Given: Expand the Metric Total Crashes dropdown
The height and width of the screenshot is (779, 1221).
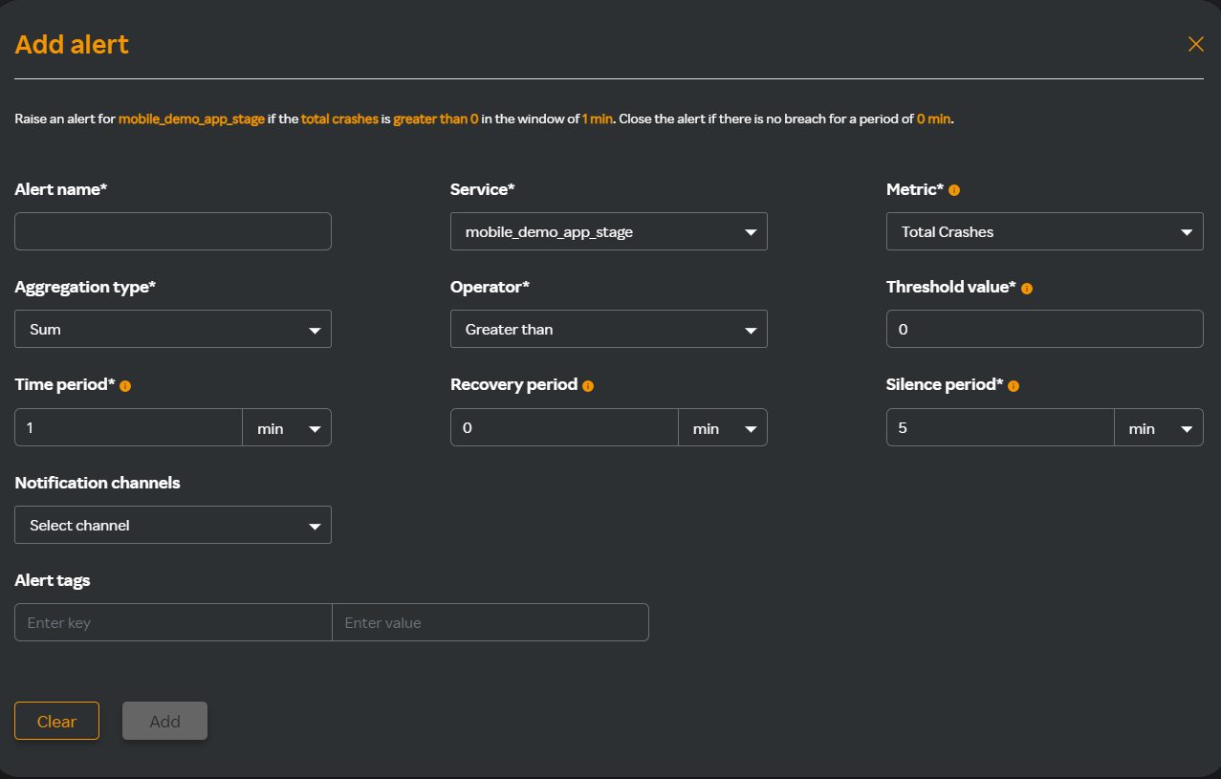Looking at the screenshot, I should (x=1044, y=232).
